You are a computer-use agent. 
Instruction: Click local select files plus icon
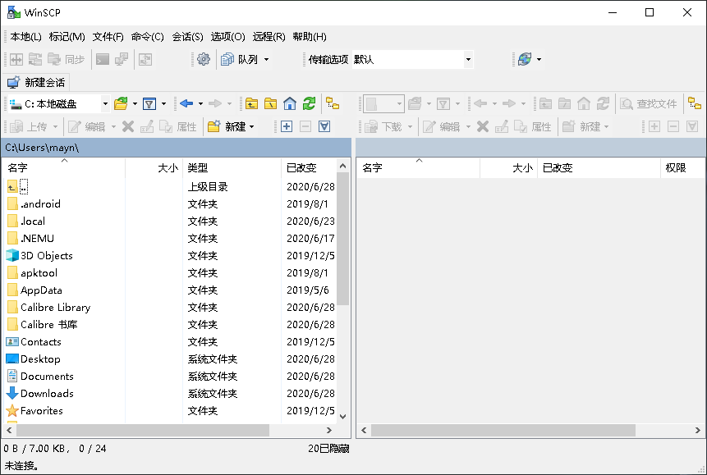[287, 126]
